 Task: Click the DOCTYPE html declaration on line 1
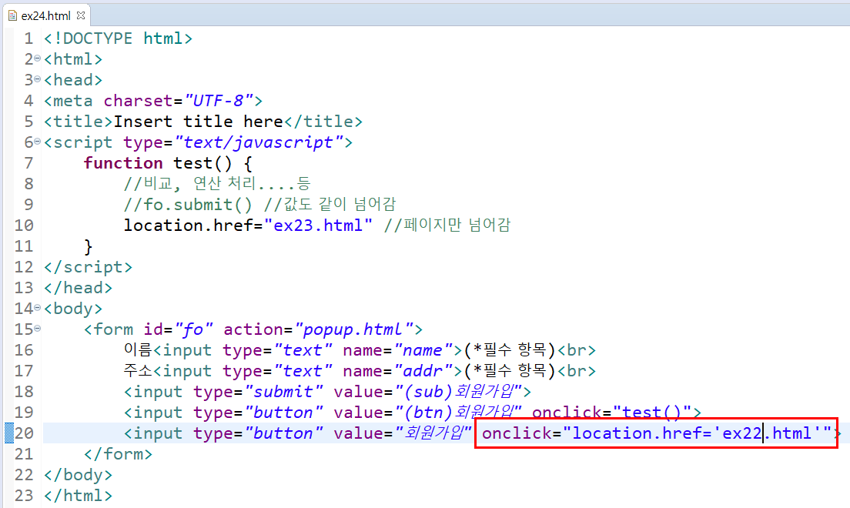[x=118, y=38]
